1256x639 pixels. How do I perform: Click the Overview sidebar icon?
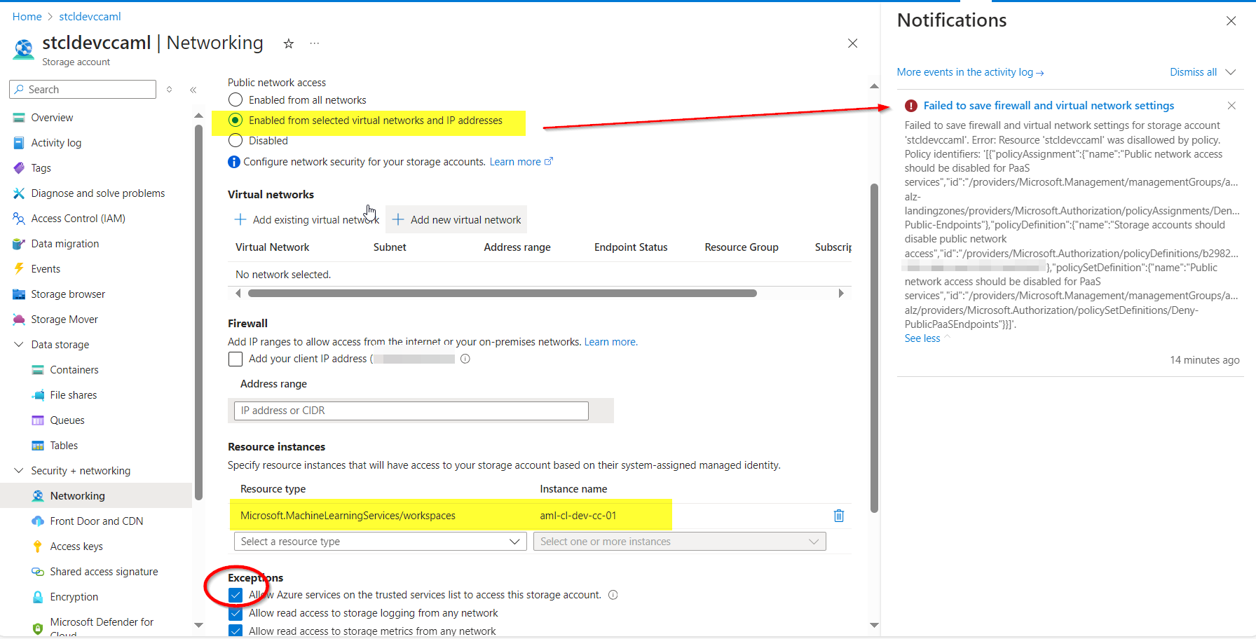19,118
